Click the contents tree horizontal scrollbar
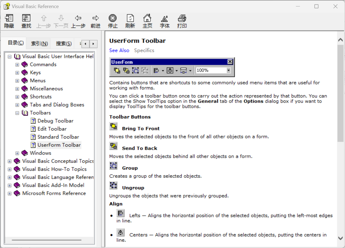The image size is (345, 248). pyautogui.click(x=47, y=240)
